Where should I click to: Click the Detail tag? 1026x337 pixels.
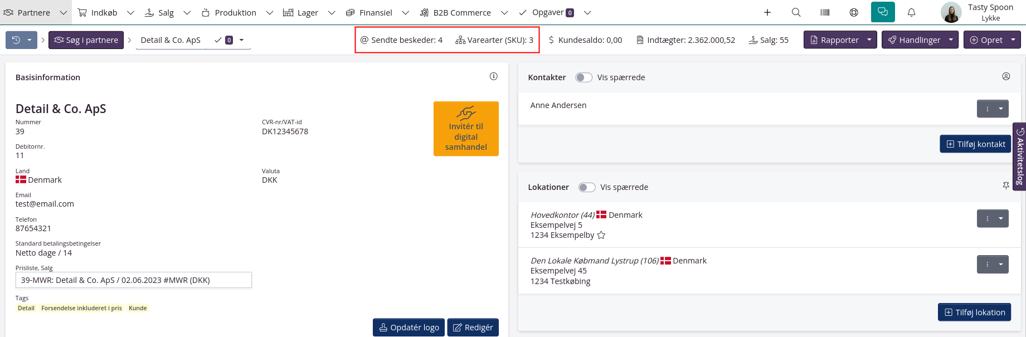[x=26, y=308]
